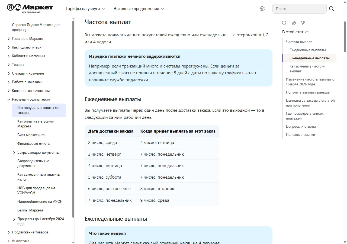Jump to «Как изменить частоту выплат»
347x244 pixels.
tap(307, 69)
